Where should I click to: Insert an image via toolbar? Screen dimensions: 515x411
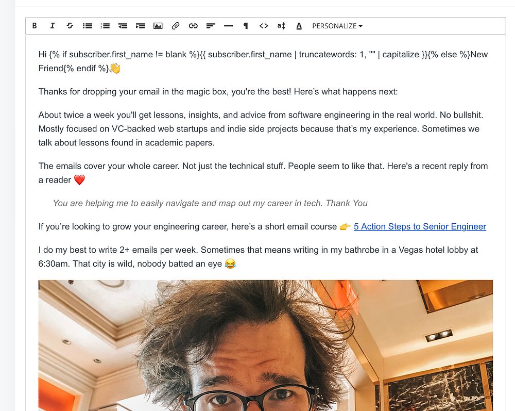click(158, 26)
